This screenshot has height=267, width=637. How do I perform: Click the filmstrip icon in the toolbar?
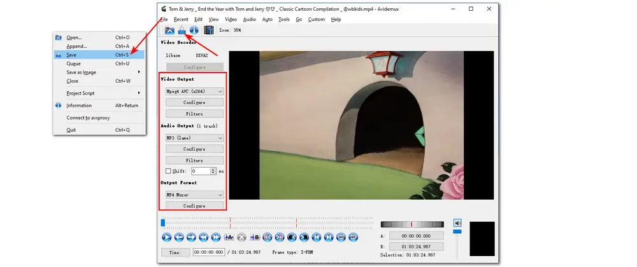click(x=209, y=30)
